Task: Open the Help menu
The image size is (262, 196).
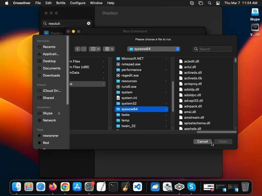Action: [111, 3]
